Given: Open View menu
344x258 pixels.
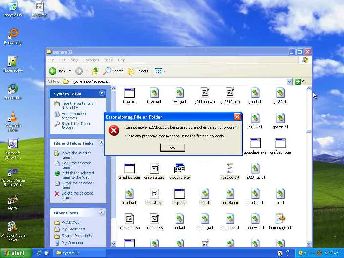Looking at the screenshot, I should 75,60.
